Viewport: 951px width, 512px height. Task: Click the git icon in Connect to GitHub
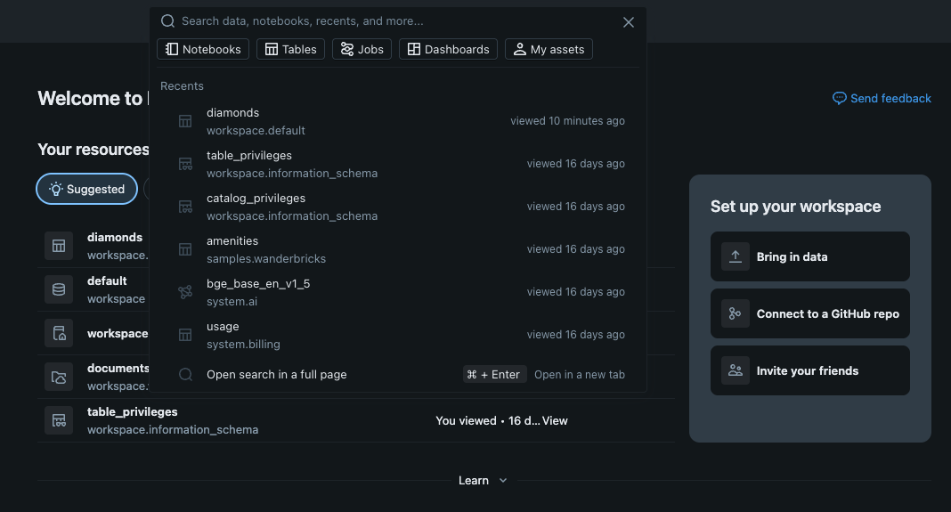736,313
